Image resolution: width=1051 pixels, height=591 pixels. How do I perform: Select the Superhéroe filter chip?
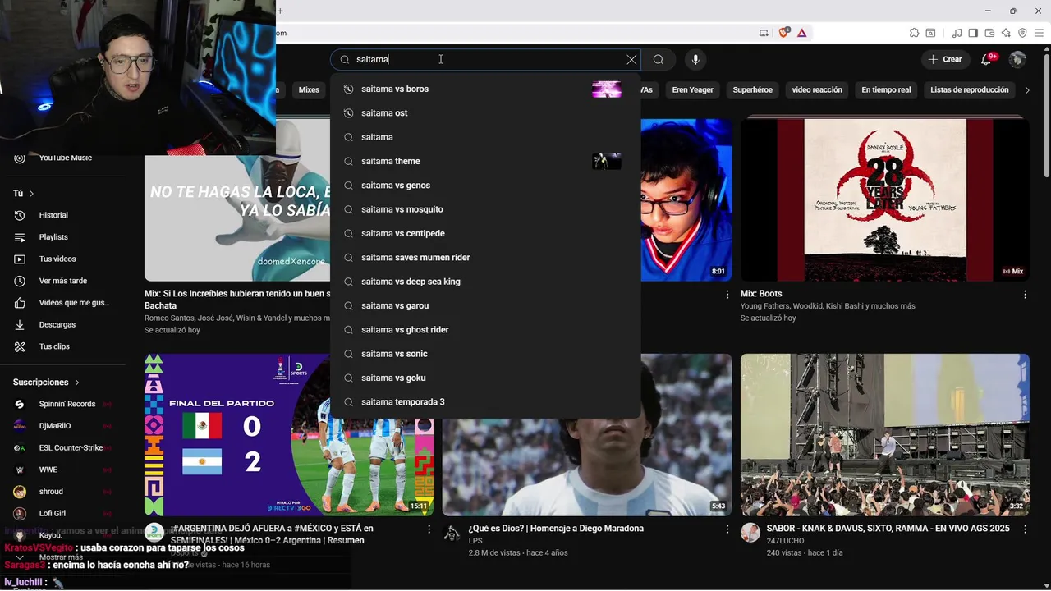coord(752,89)
